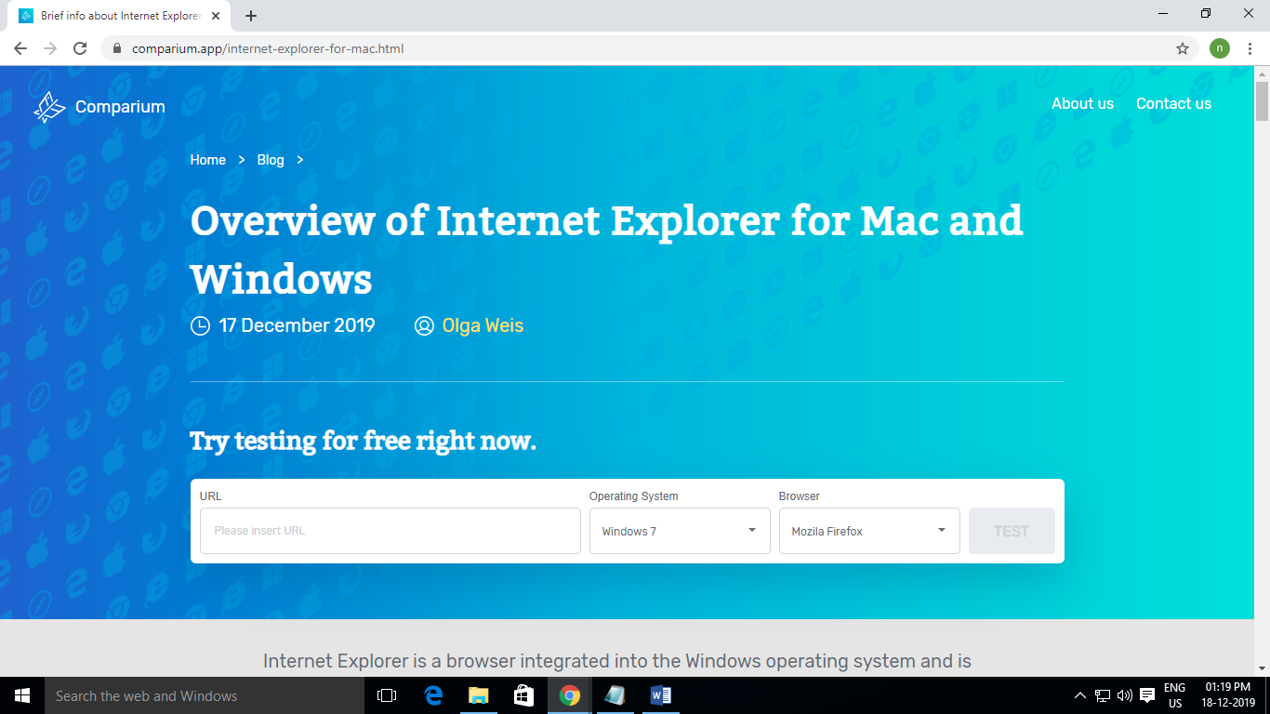Launch Microsoft Edge from taskbar
1270x714 pixels.
click(433, 695)
